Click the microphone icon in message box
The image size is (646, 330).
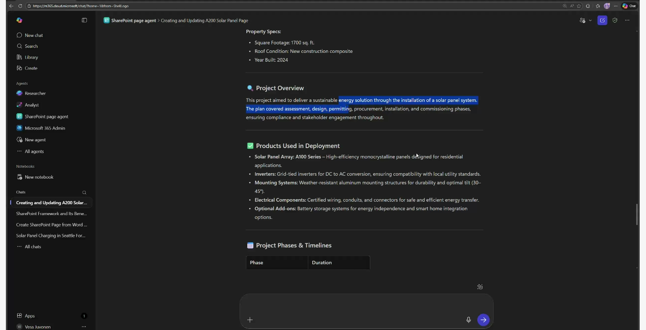point(468,320)
